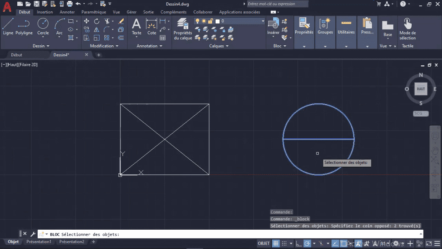The image size is (442, 249).
Task: Select the Cote dimension tool
Action: [152, 26]
